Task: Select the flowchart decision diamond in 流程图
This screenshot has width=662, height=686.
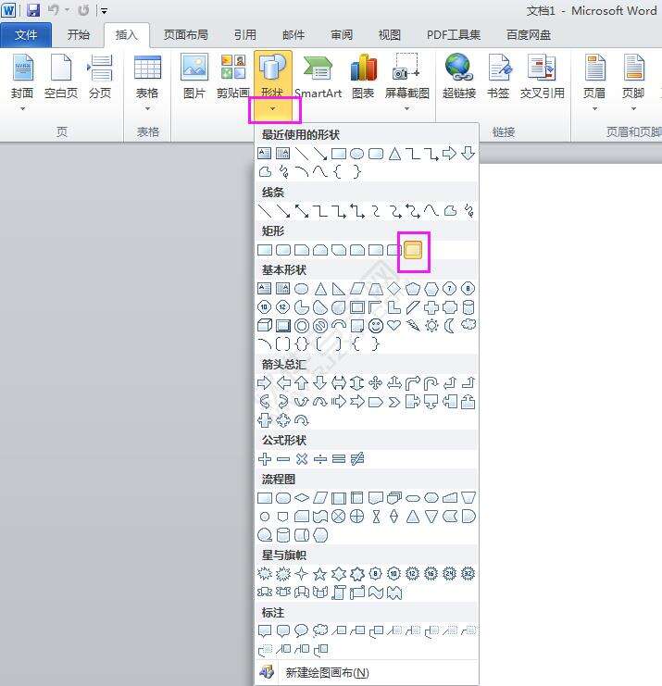Action: [302, 498]
